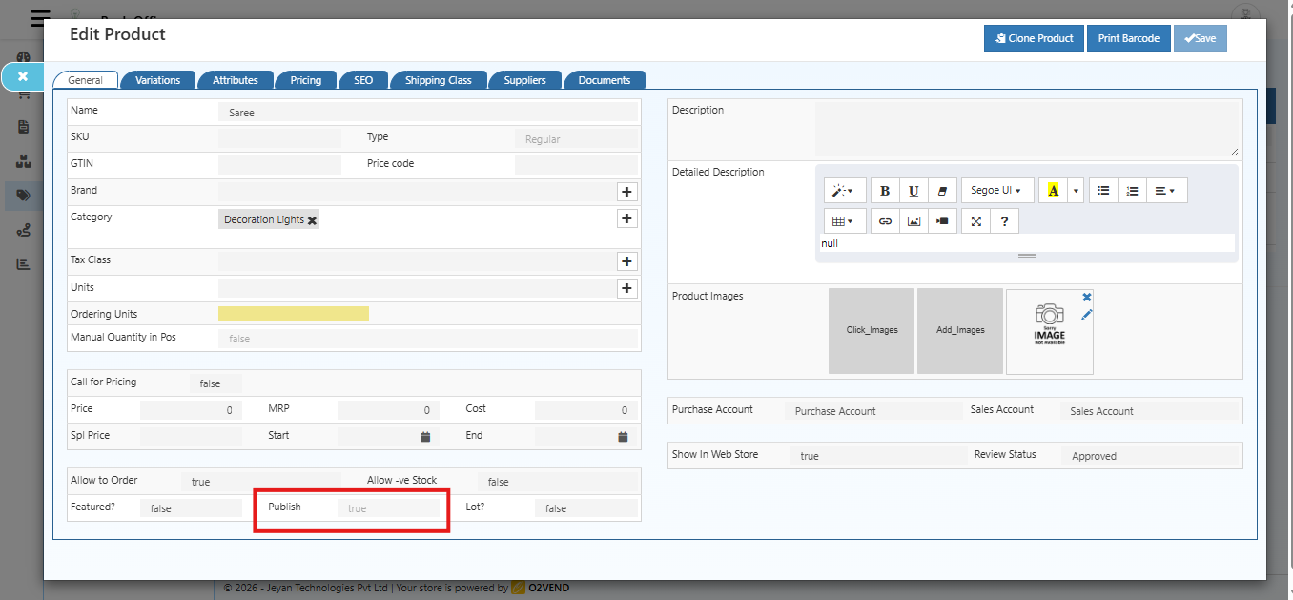The image size is (1293, 600).
Task: Open the insert table dropdown
Action: [x=843, y=220]
